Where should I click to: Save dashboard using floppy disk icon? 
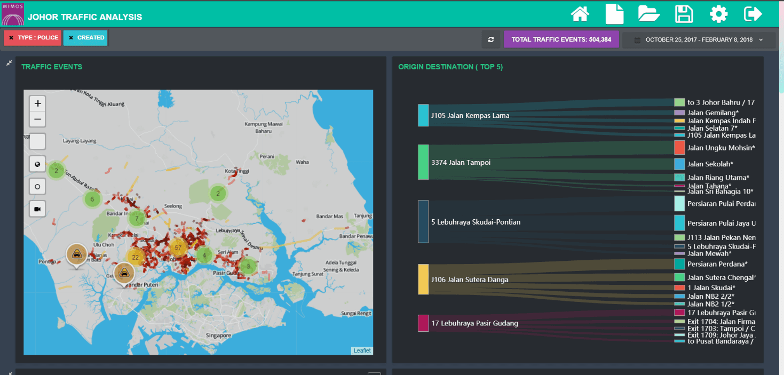tap(684, 14)
